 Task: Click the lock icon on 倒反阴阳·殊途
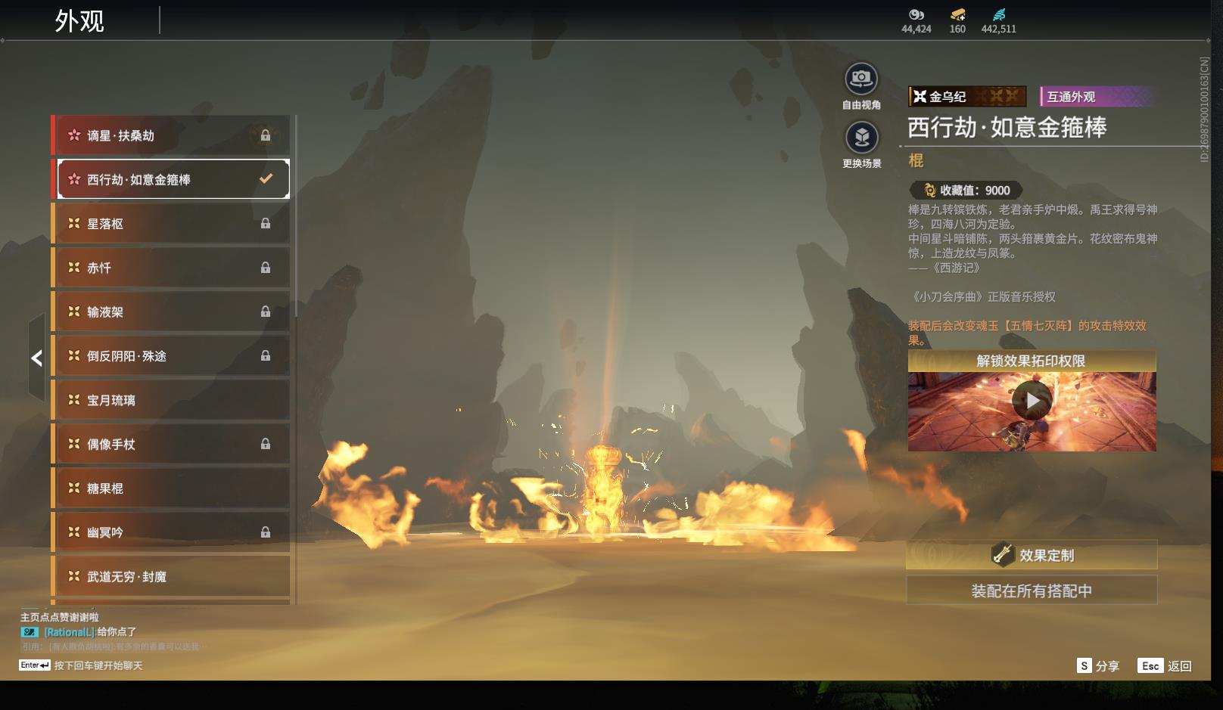[x=266, y=355]
